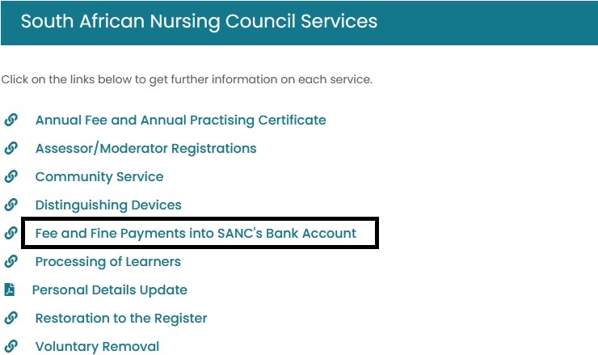Open the Voluntary Removal link
This screenshot has height=355, width=598.
[x=97, y=347]
